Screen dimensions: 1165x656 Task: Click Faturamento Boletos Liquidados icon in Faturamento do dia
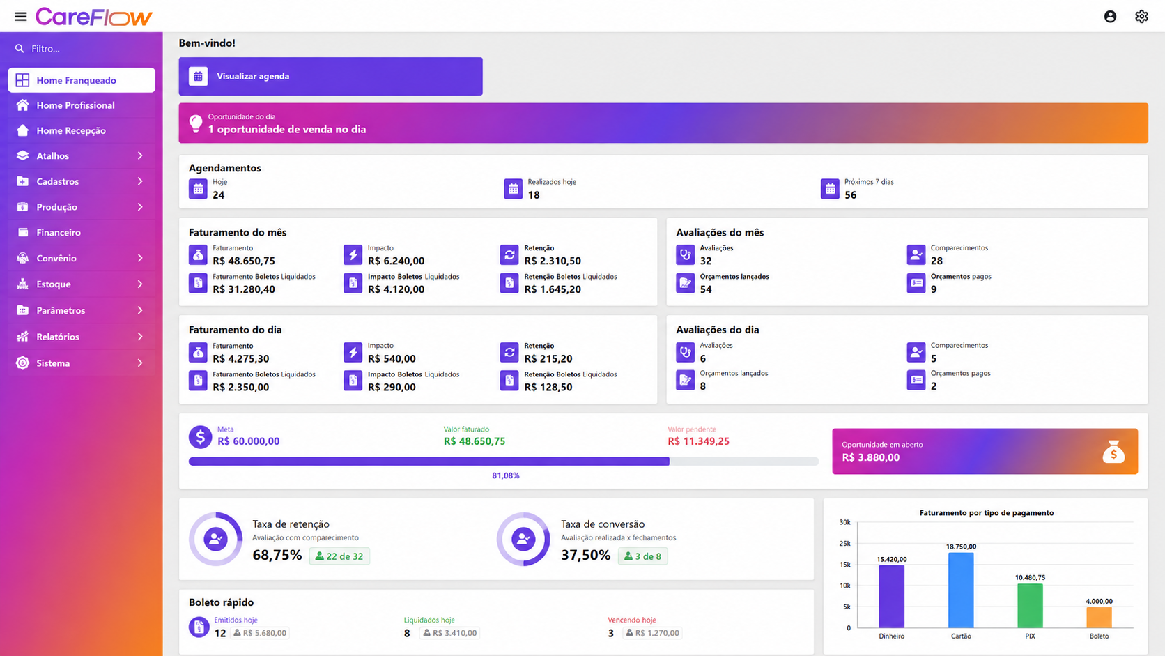[x=198, y=381]
